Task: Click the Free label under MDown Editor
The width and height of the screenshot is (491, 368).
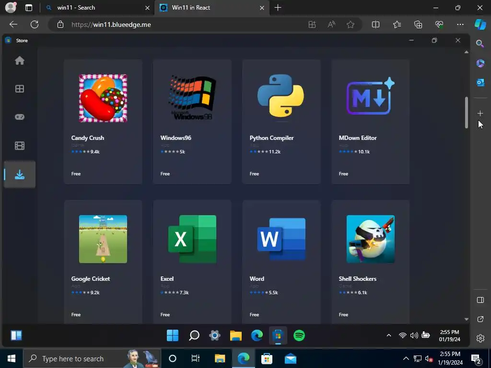Action: click(343, 173)
